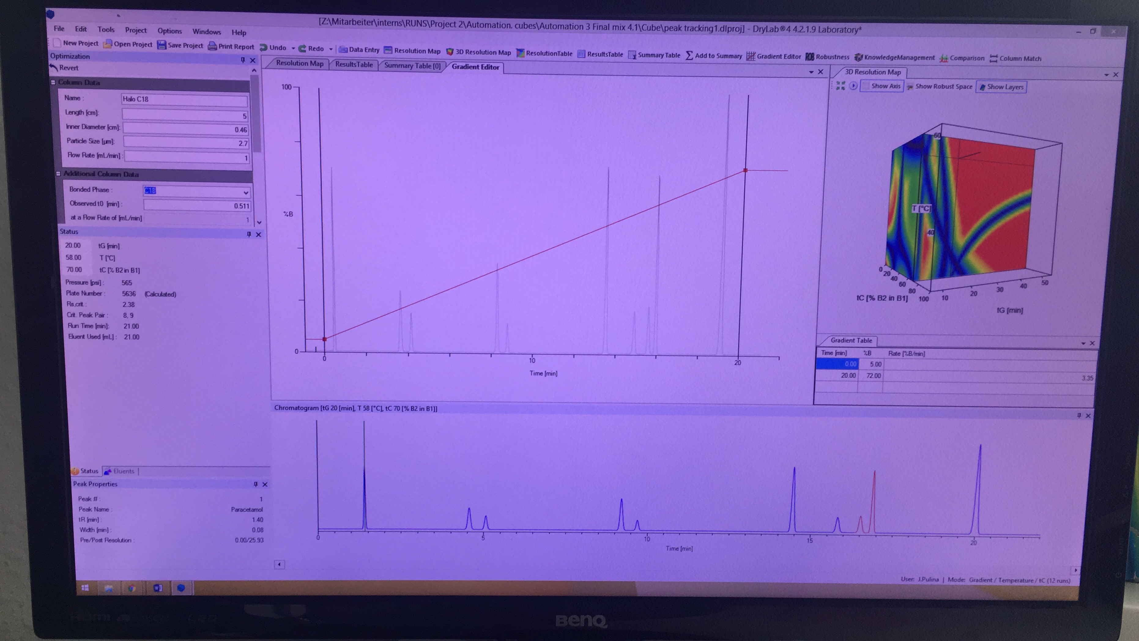
Task: Launch the 3D Resolution Map from the toolbar
Action: (x=478, y=52)
